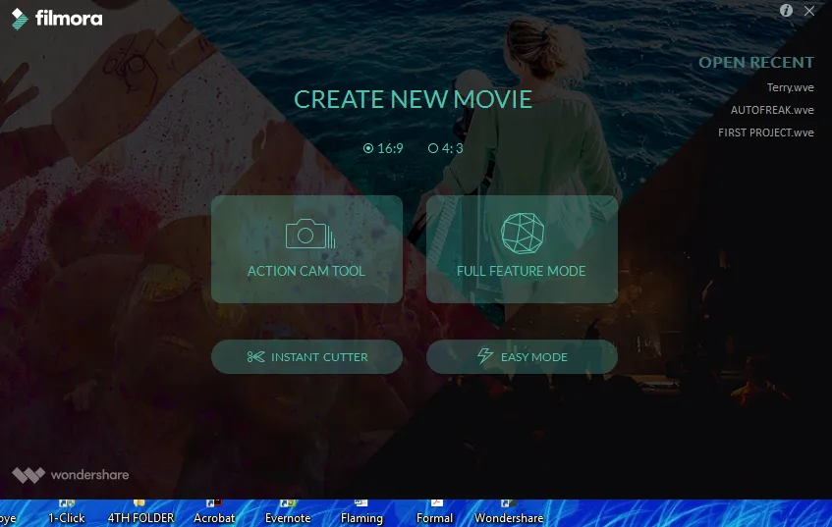Click the Formal desktop file

[434, 513]
